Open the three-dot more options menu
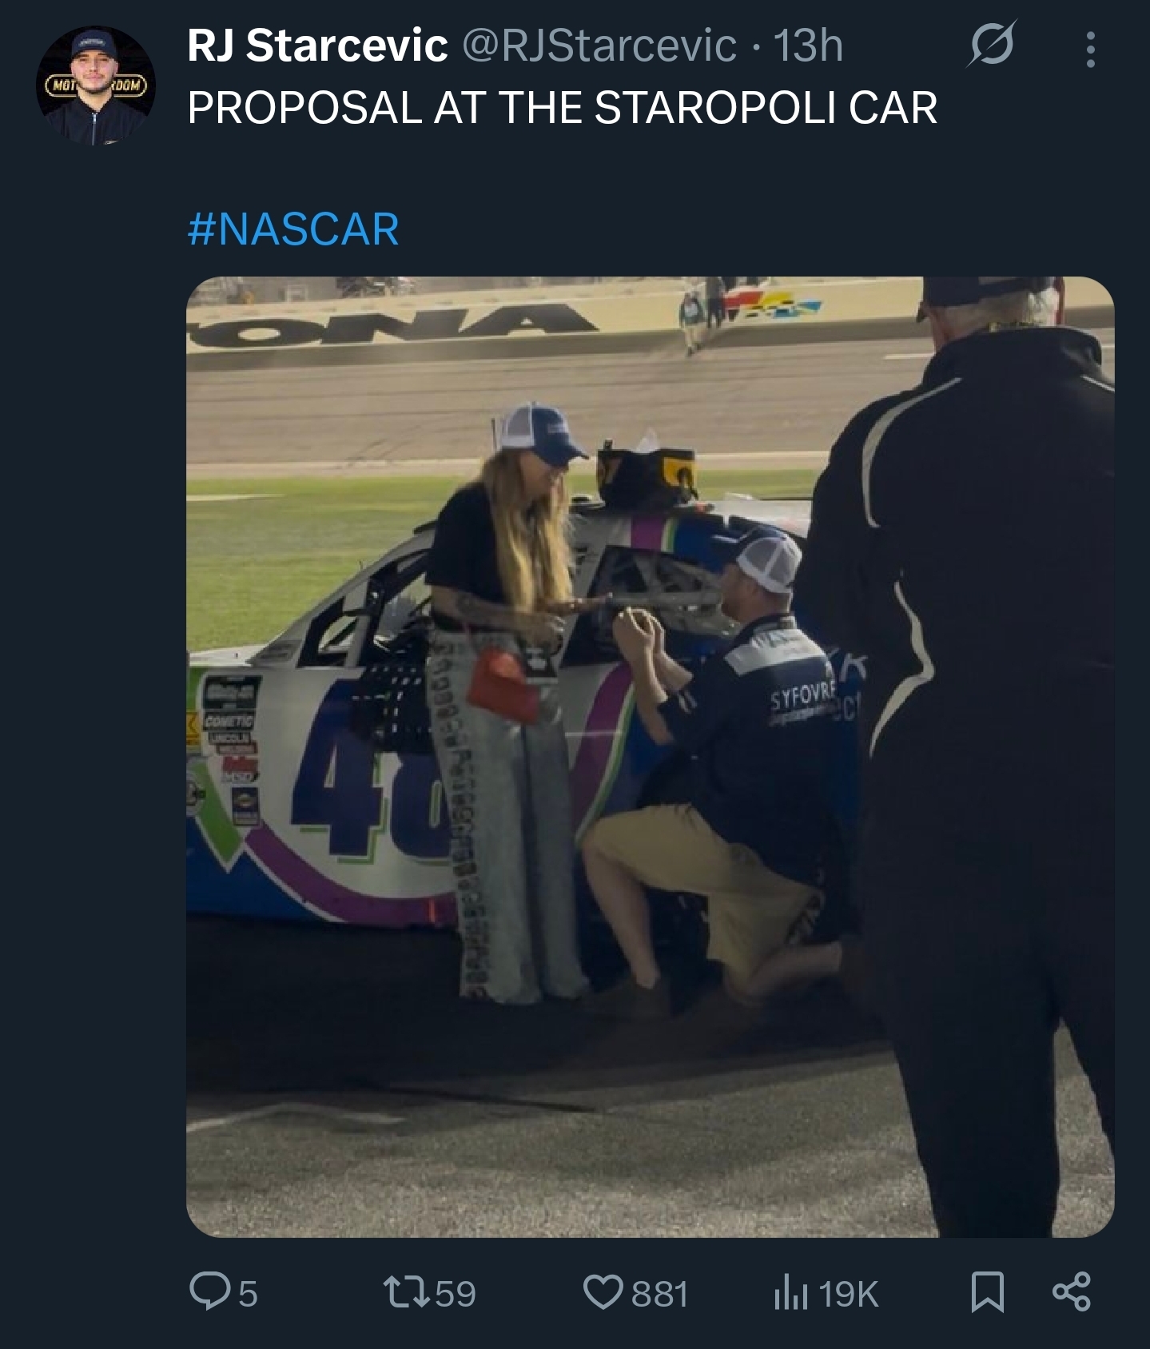1150x1349 pixels. 1090,50
